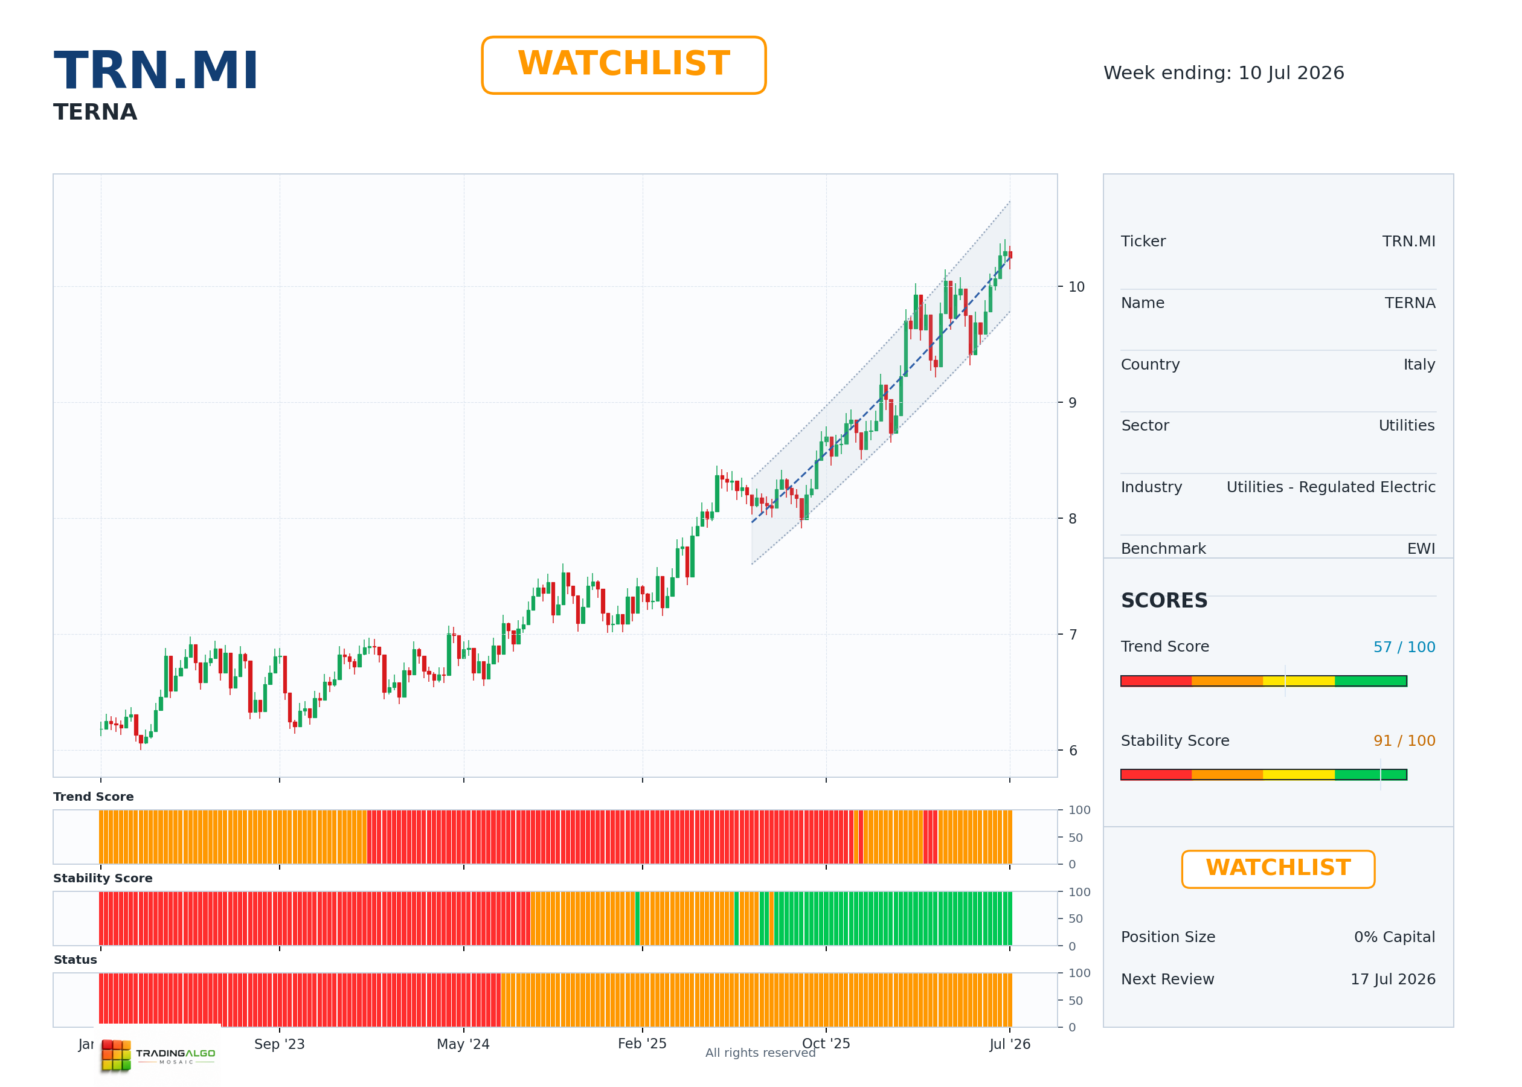
Task: Click the Benchmark value EWI
Action: (1421, 549)
